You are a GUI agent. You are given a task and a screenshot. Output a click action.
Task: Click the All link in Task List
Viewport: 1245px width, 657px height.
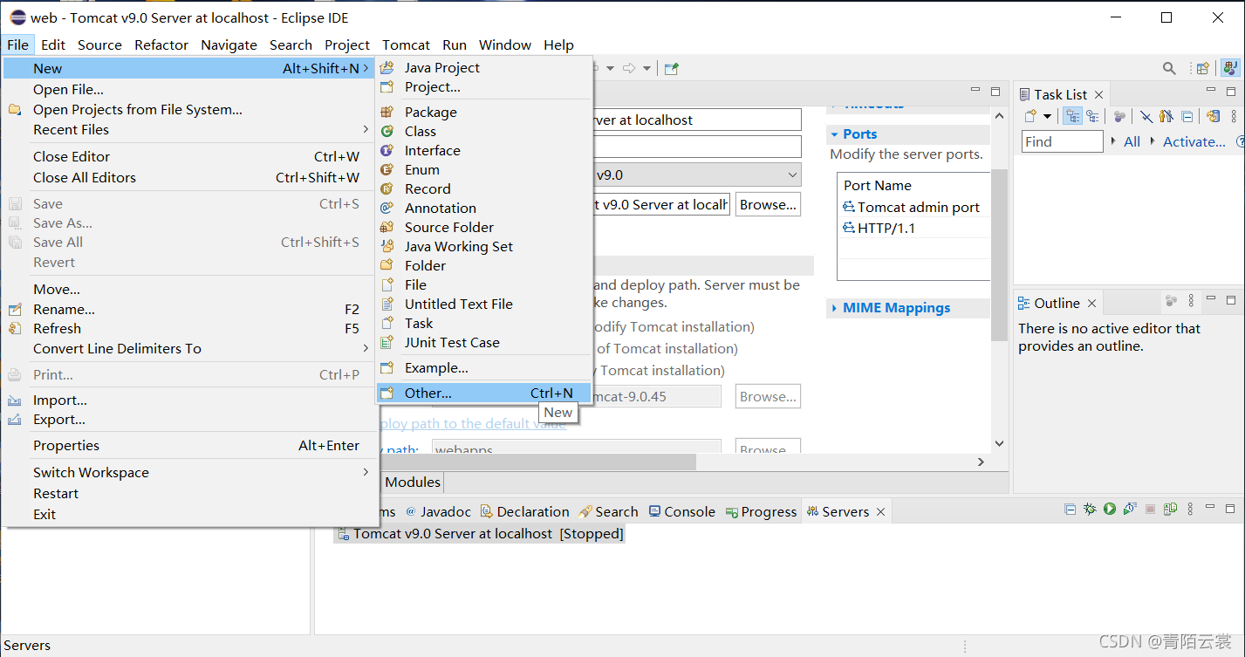(x=1132, y=141)
